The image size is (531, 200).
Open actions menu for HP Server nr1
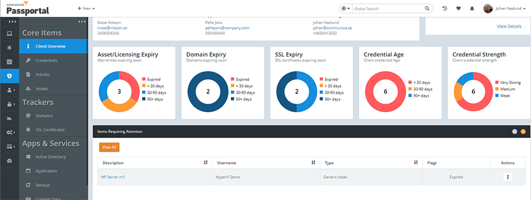pos(507,177)
